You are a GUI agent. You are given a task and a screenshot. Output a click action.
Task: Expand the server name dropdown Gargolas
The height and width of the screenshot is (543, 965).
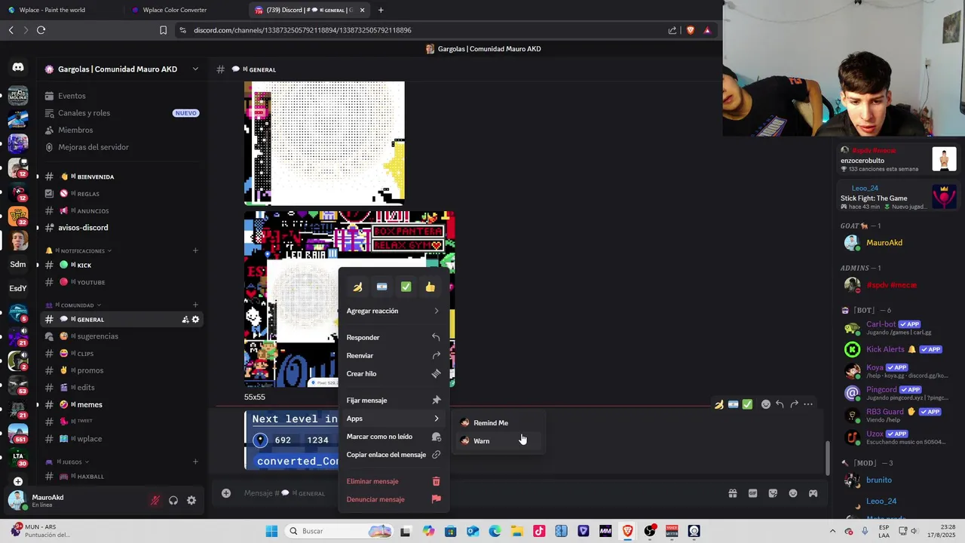195,69
